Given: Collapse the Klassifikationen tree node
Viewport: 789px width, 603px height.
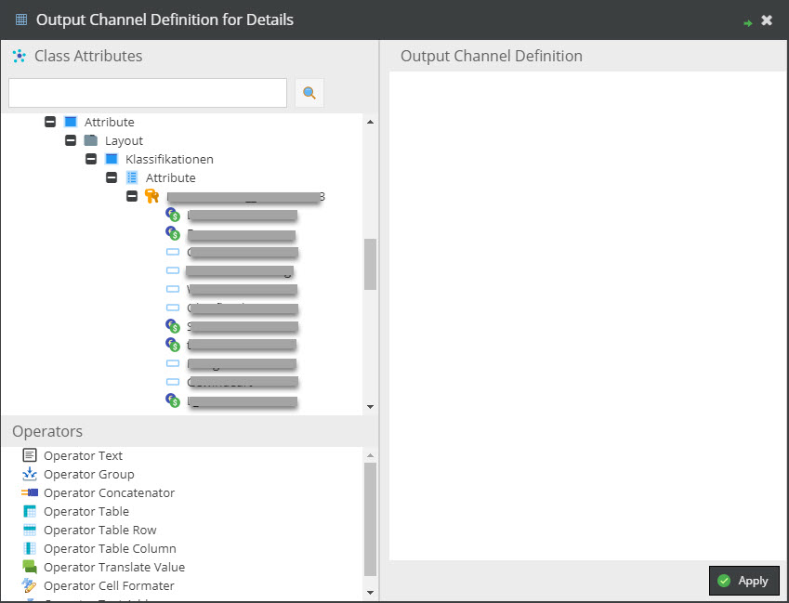Looking at the screenshot, I should pyautogui.click(x=91, y=159).
